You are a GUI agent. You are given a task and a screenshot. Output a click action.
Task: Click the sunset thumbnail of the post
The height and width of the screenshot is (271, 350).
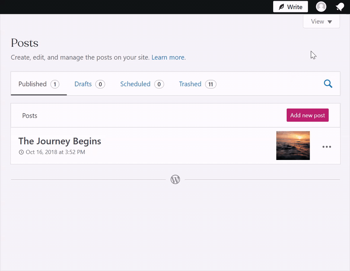click(293, 145)
